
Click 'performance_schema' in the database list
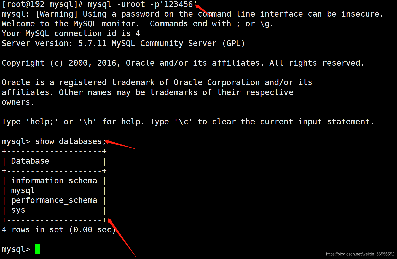click(x=54, y=200)
